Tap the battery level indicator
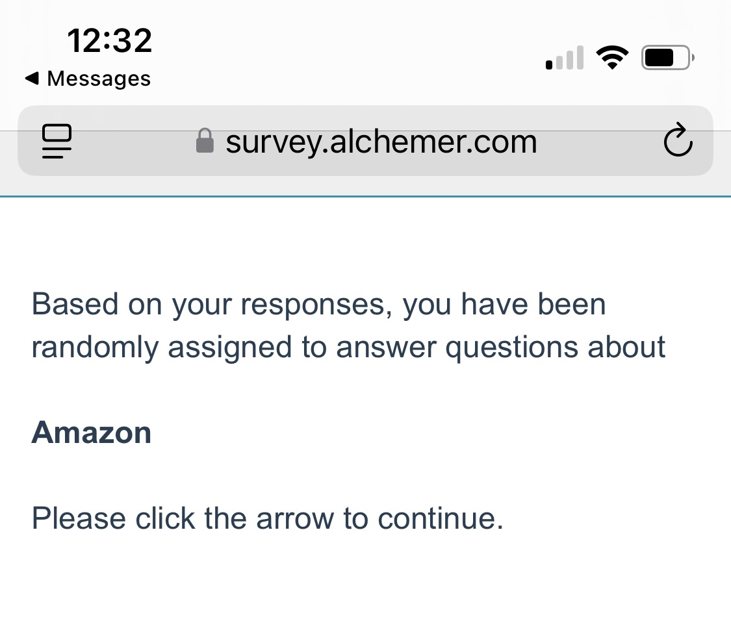 pyautogui.click(x=667, y=58)
